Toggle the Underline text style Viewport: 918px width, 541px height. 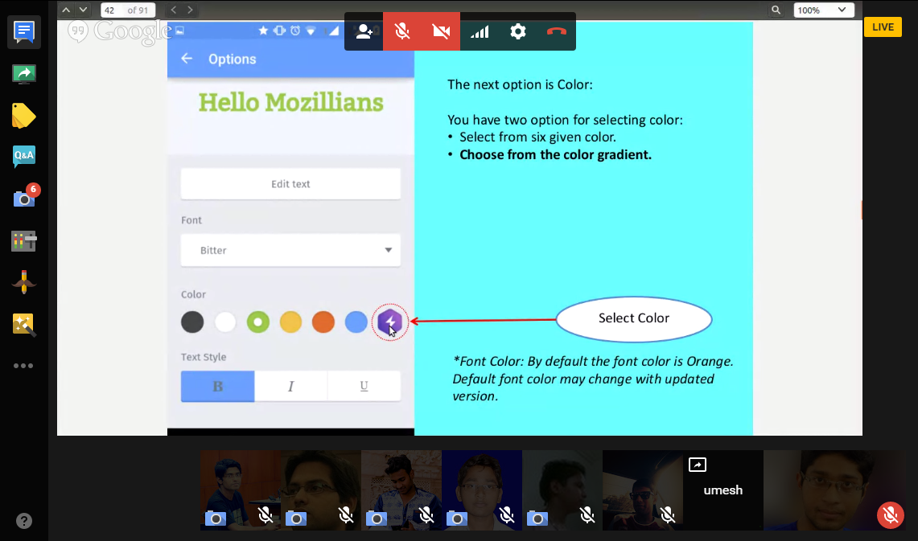364,386
